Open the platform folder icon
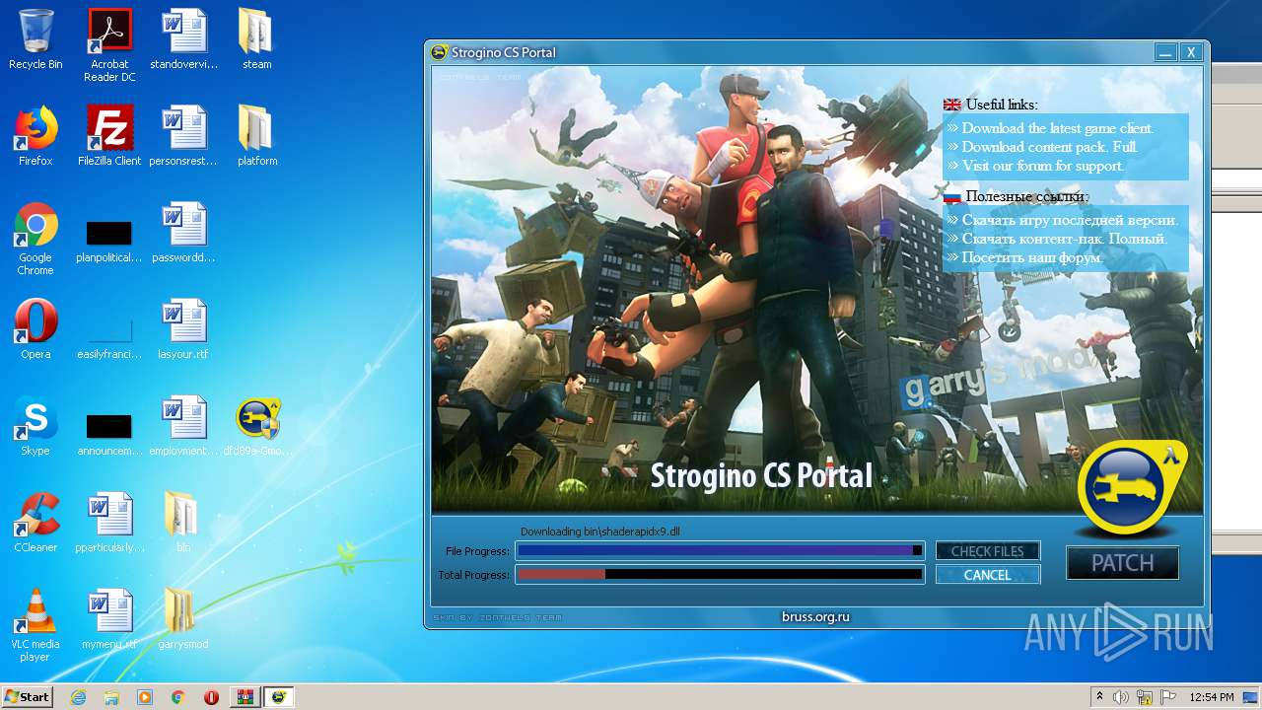Viewport: 1262px width, 710px height. 256,136
